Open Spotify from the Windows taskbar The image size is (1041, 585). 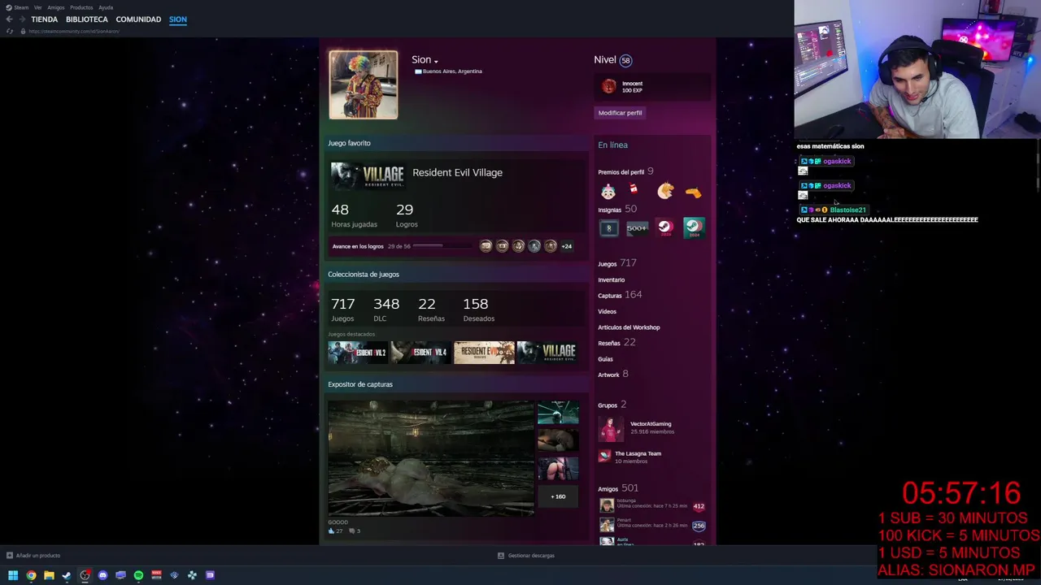tap(138, 575)
